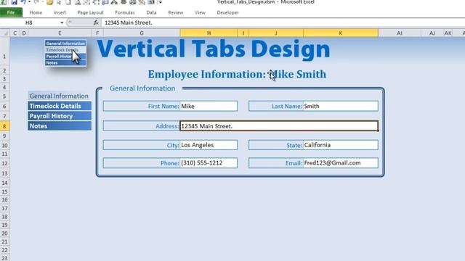The width and height of the screenshot is (465, 261).
Task: Select column E header
Action: (60, 33)
